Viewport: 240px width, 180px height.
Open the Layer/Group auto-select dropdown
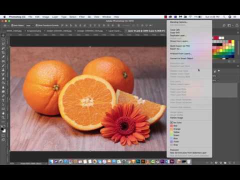29,25
